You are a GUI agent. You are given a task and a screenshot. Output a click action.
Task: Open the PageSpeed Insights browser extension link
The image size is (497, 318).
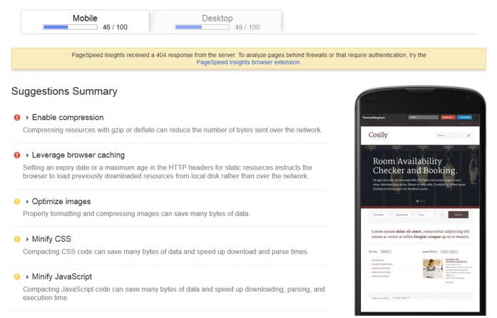[248, 63]
